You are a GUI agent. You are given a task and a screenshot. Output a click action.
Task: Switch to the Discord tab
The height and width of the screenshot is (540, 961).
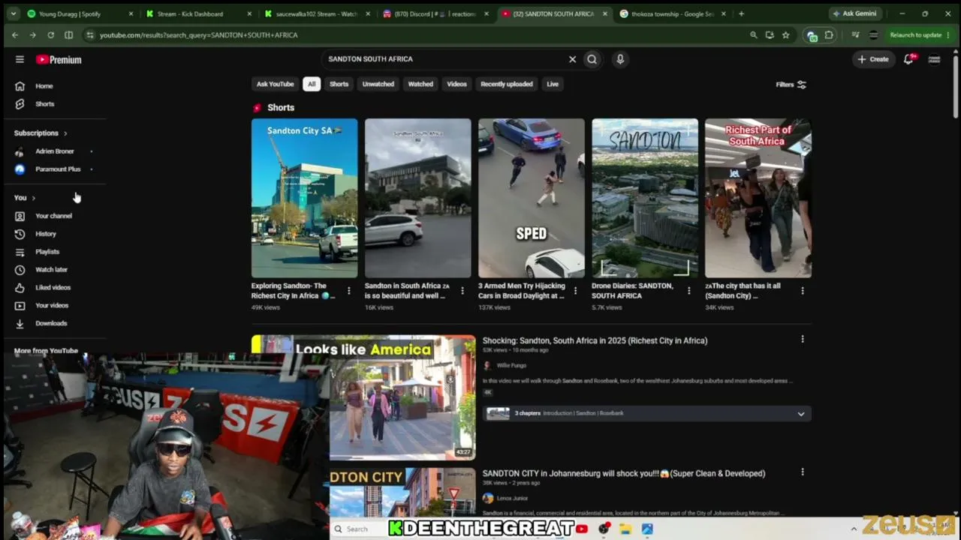pyautogui.click(x=437, y=13)
